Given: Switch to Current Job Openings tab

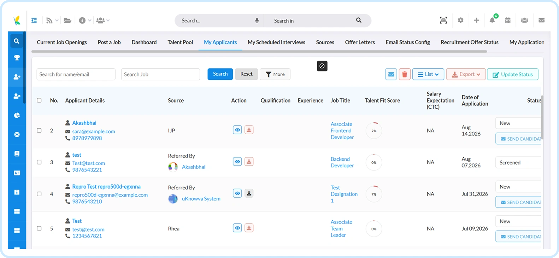Looking at the screenshot, I should click(62, 42).
